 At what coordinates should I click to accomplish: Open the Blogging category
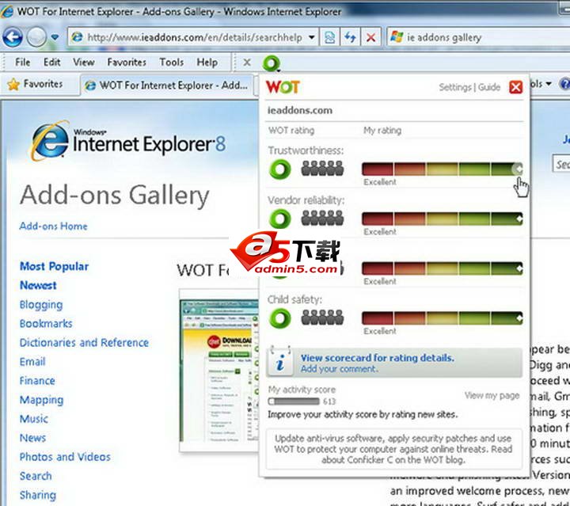click(x=41, y=305)
